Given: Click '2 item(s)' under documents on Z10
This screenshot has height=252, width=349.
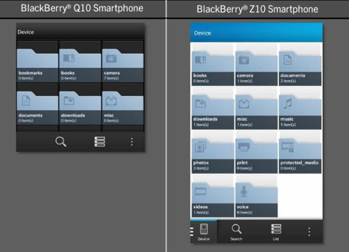Looking at the screenshot, I should pyautogui.click(x=288, y=81).
